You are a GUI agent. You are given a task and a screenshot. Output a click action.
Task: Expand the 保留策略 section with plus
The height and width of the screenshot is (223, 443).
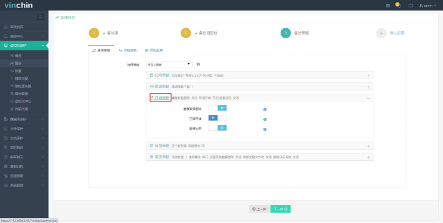click(x=368, y=146)
